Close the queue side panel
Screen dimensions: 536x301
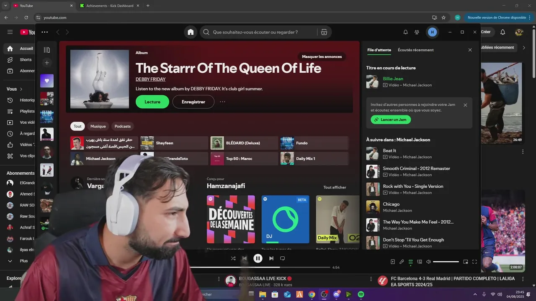click(x=470, y=50)
